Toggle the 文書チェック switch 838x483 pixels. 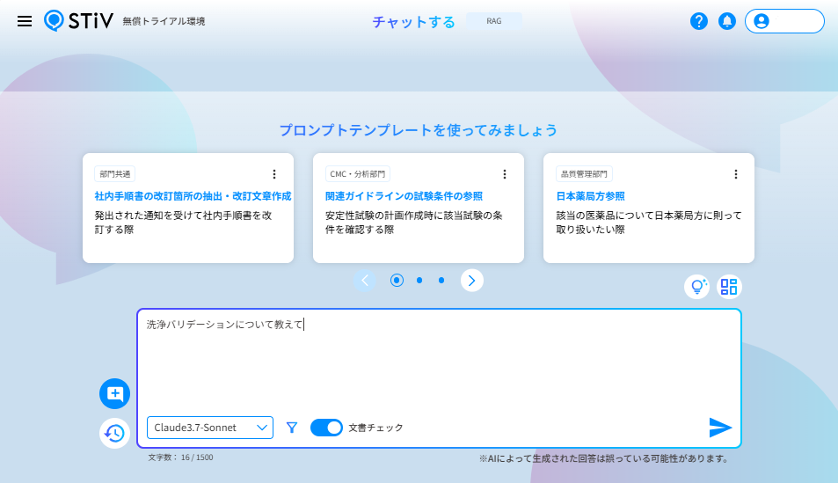(x=326, y=428)
